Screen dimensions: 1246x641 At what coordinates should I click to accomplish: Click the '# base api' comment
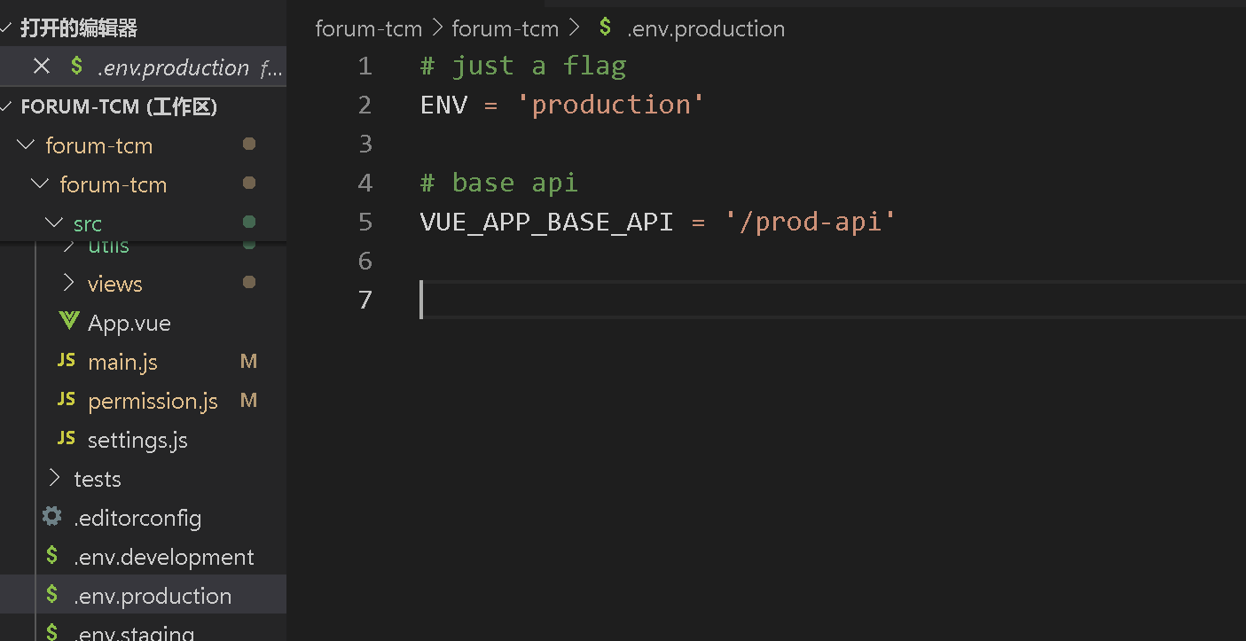click(499, 183)
